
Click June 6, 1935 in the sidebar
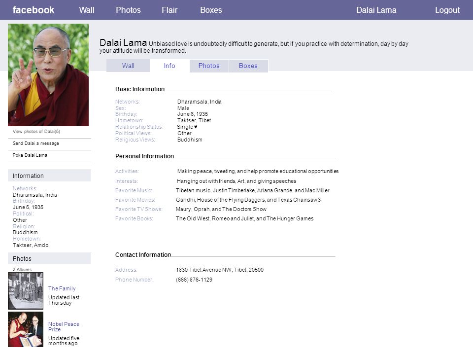click(x=28, y=208)
